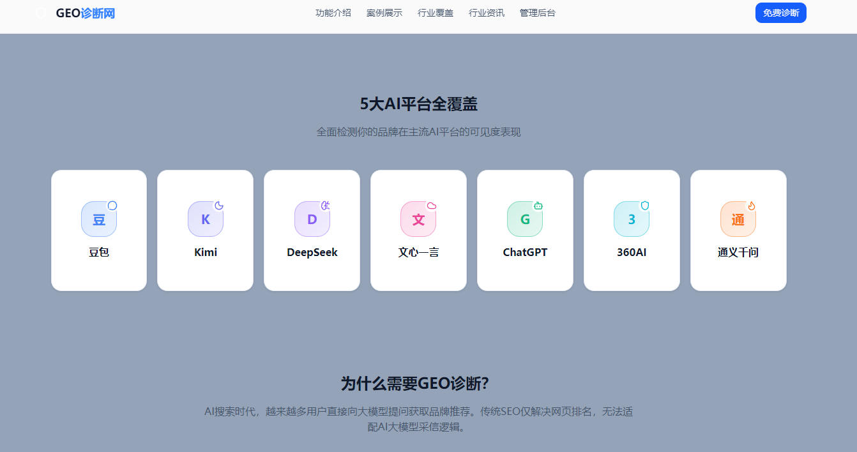The image size is (857, 452).
Task: Click the 通 icon for 通义千问
Action: (x=738, y=219)
